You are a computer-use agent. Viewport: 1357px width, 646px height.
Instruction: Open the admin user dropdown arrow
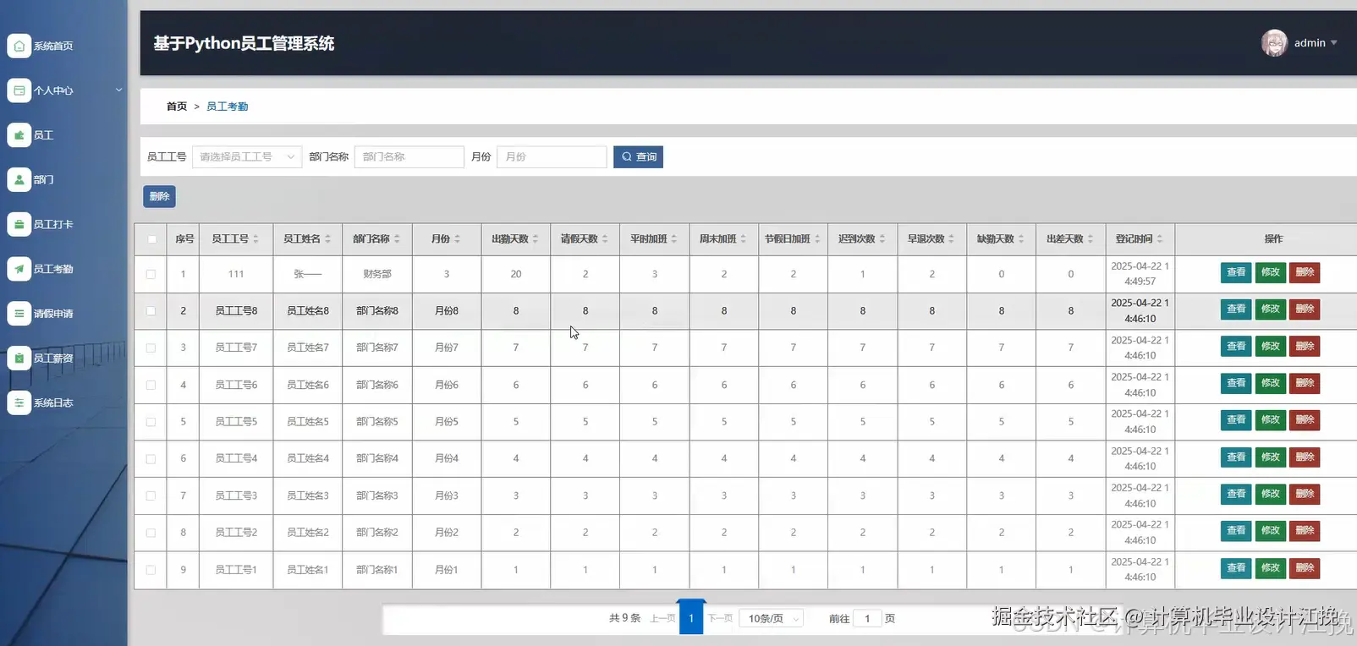click(1334, 42)
